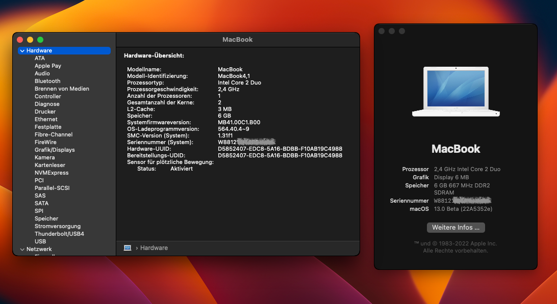Select Diagnose in sidebar

47,104
